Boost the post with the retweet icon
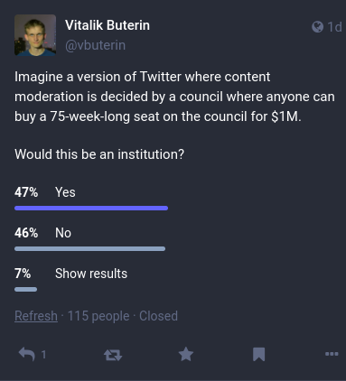 113,355
